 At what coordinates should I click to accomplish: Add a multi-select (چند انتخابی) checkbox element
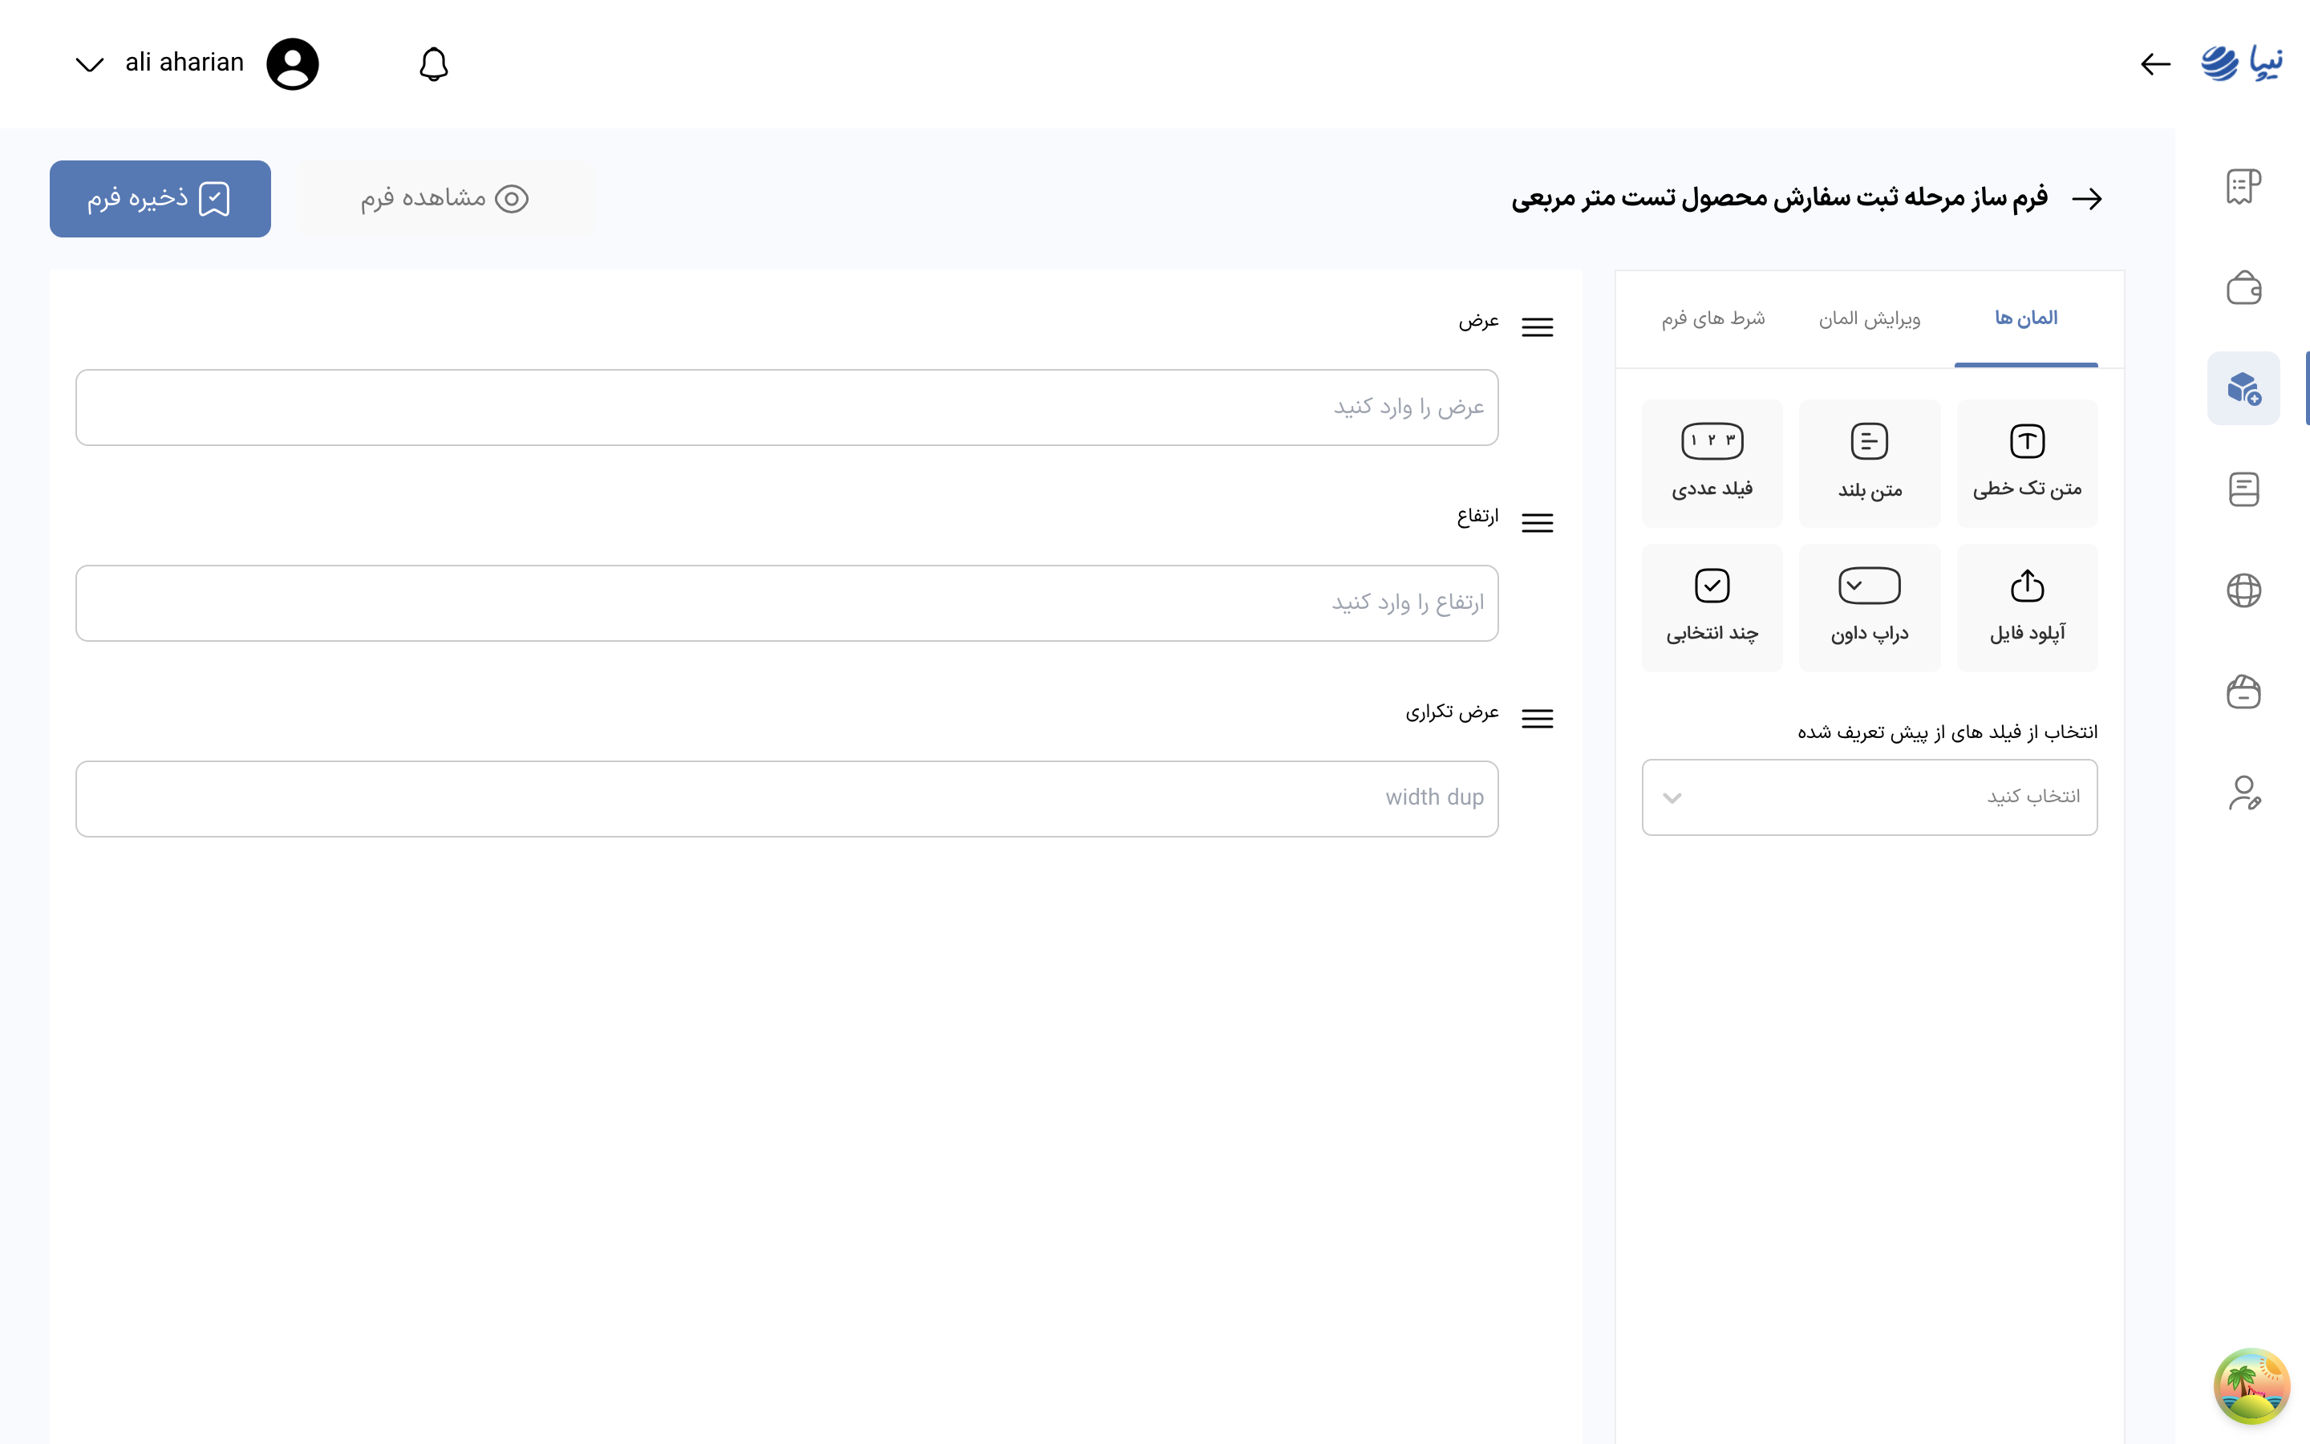tap(1712, 607)
